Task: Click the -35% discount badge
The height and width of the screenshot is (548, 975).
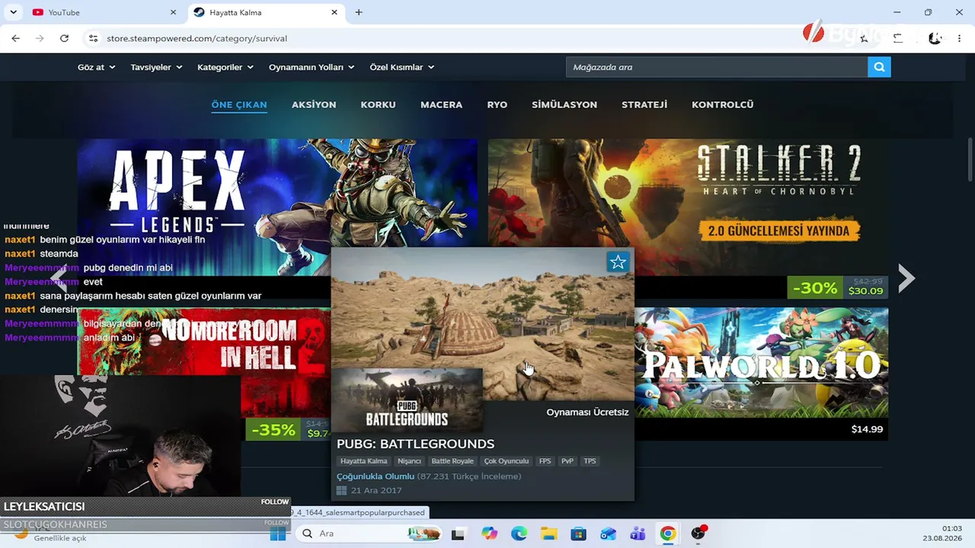Action: (273, 430)
